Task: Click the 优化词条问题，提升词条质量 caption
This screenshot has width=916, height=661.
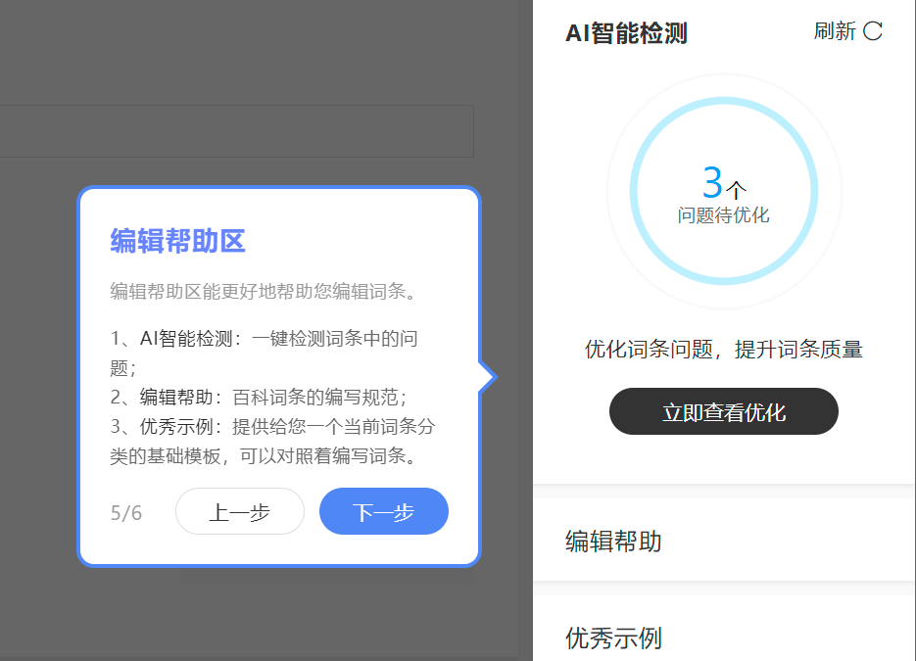Action: pos(723,350)
